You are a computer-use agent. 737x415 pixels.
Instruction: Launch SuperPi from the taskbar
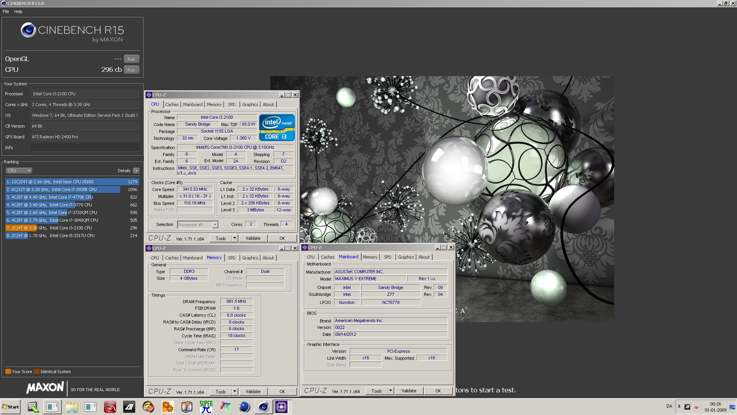206,407
